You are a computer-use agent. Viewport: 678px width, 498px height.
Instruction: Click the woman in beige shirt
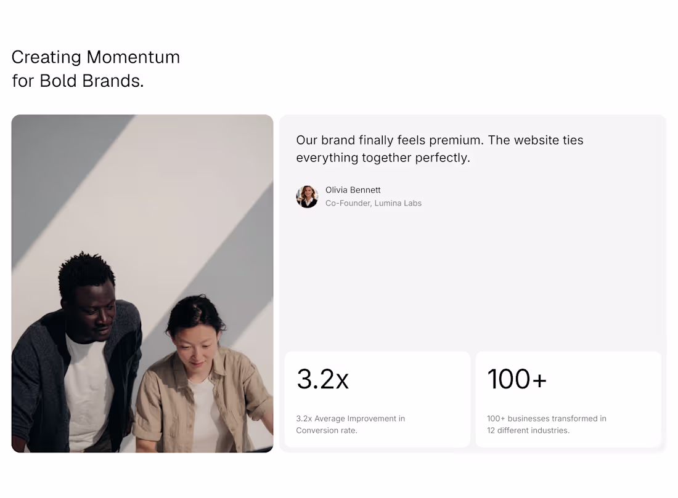click(201, 376)
